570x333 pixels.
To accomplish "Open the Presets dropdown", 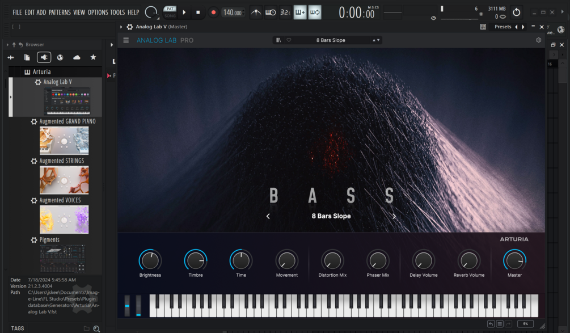I will point(503,27).
